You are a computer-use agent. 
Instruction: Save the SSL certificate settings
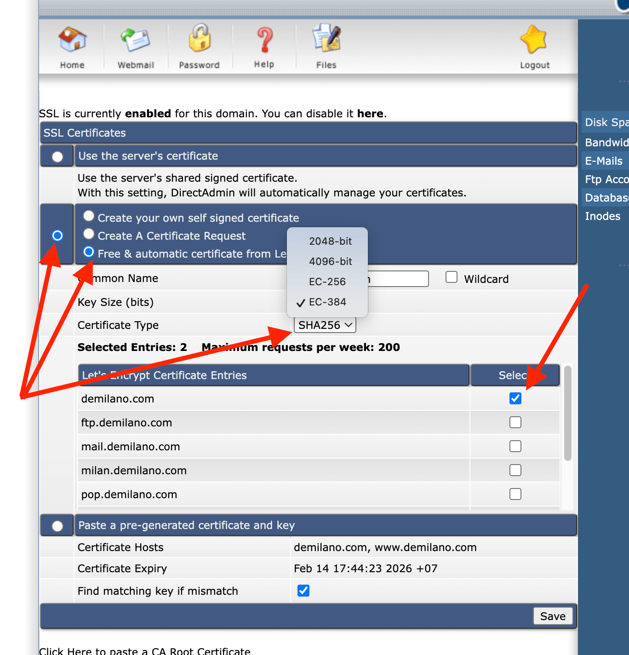tap(553, 616)
